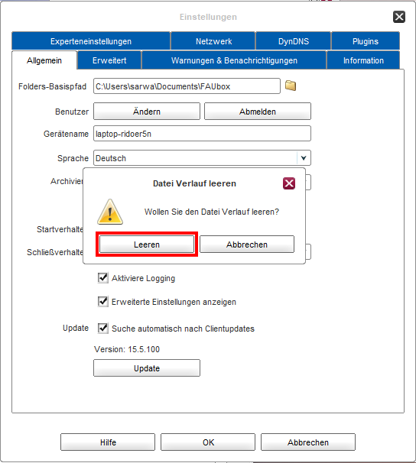Expand the Sprache dropdown arrow
The image size is (416, 463).
tap(304, 158)
